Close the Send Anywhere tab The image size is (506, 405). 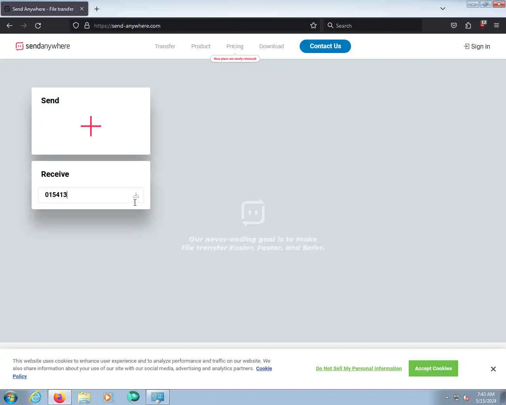click(82, 9)
